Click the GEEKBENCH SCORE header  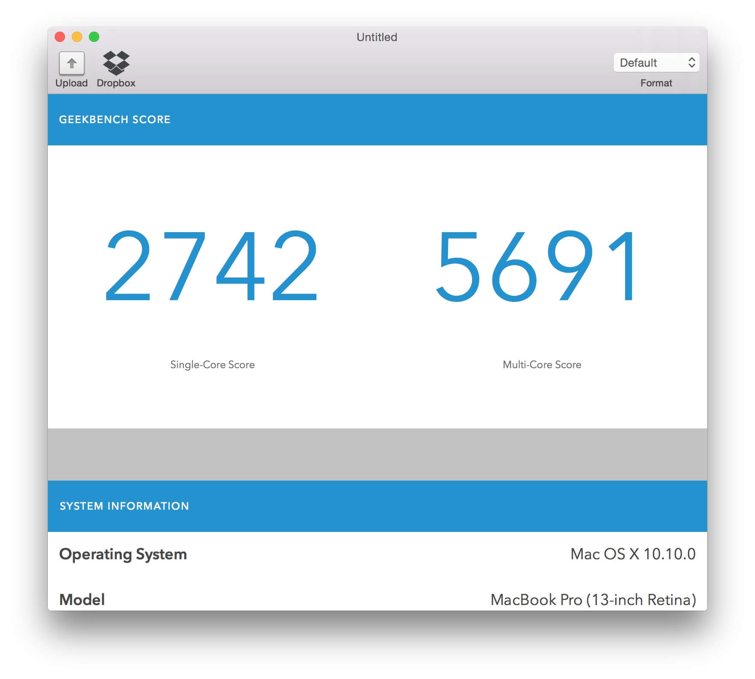(x=115, y=119)
